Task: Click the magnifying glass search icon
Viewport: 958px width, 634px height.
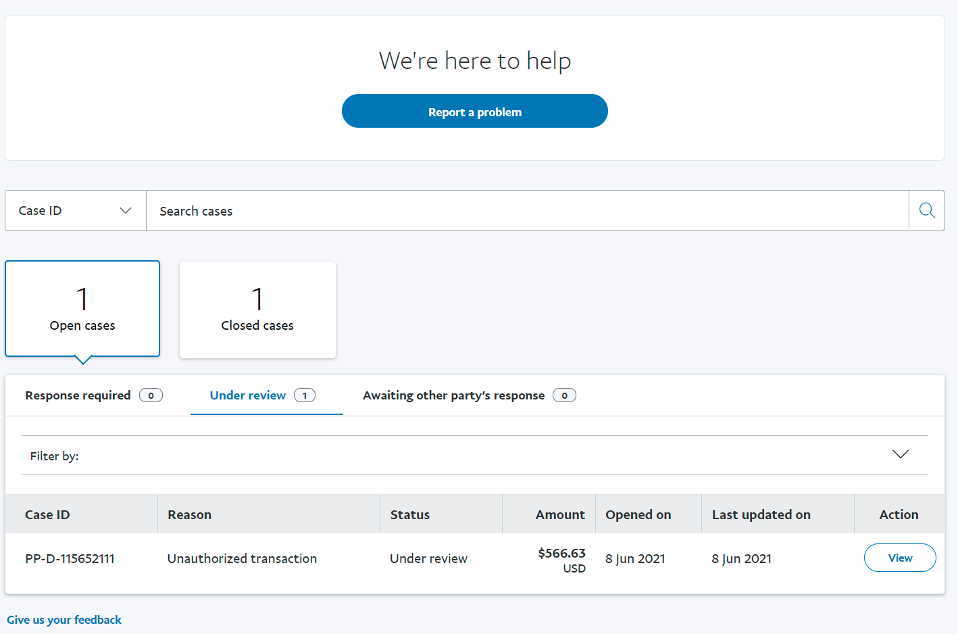Action: click(x=927, y=211)
